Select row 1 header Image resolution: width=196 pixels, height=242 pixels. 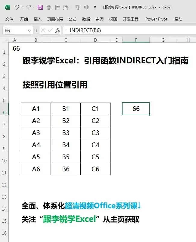click(4, 49)
